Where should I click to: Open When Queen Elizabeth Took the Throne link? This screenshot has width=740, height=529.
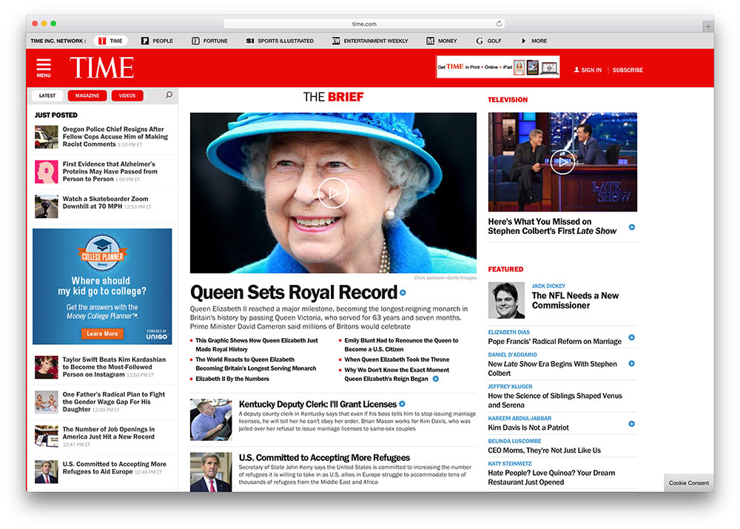point(397,360)
